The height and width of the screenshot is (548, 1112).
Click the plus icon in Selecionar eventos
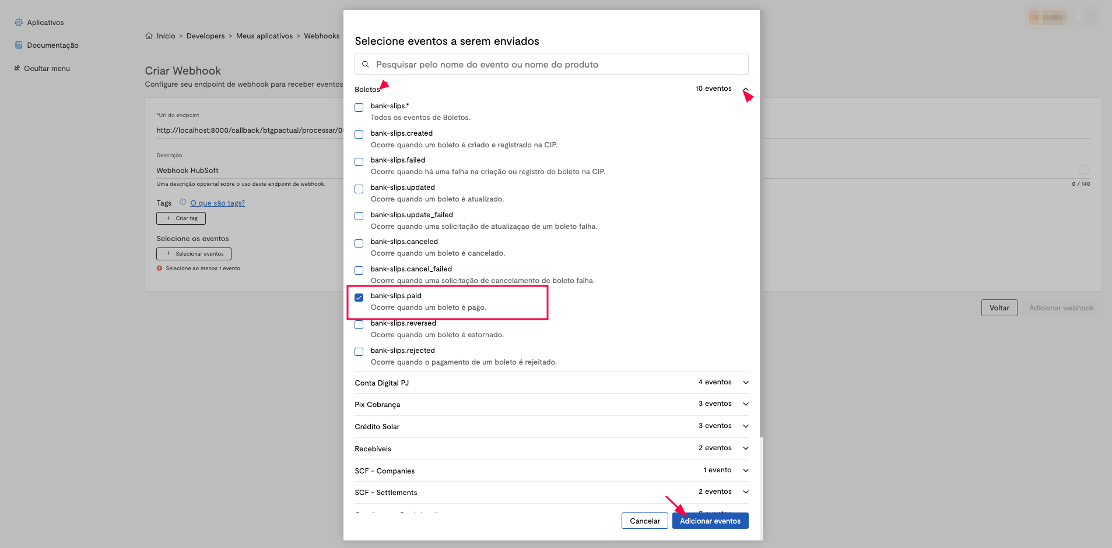168,253
